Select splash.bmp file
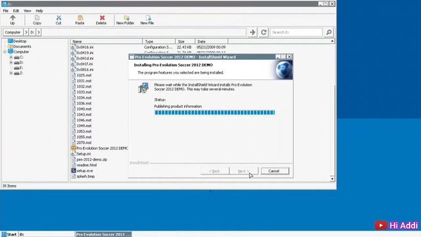The image size is (421, 237). pos(83,176)
